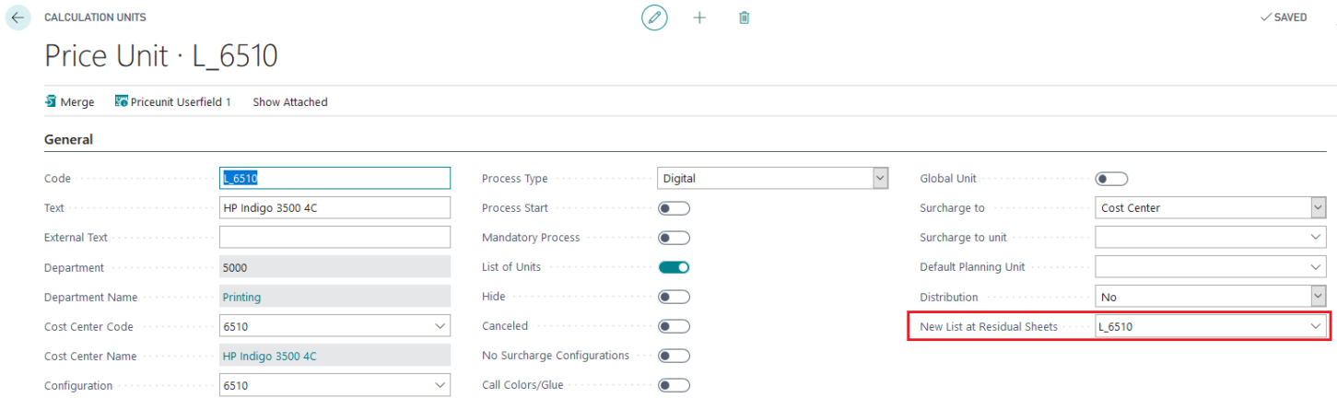Collapse the General section header
The height and width of the screenshot is (410, 1337).
pos(69,139)
